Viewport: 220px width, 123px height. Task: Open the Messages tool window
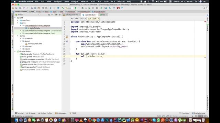(x=61, y=113)
